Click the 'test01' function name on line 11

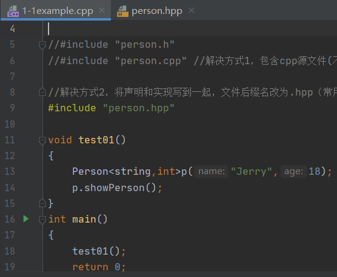[x=96, y=140]
